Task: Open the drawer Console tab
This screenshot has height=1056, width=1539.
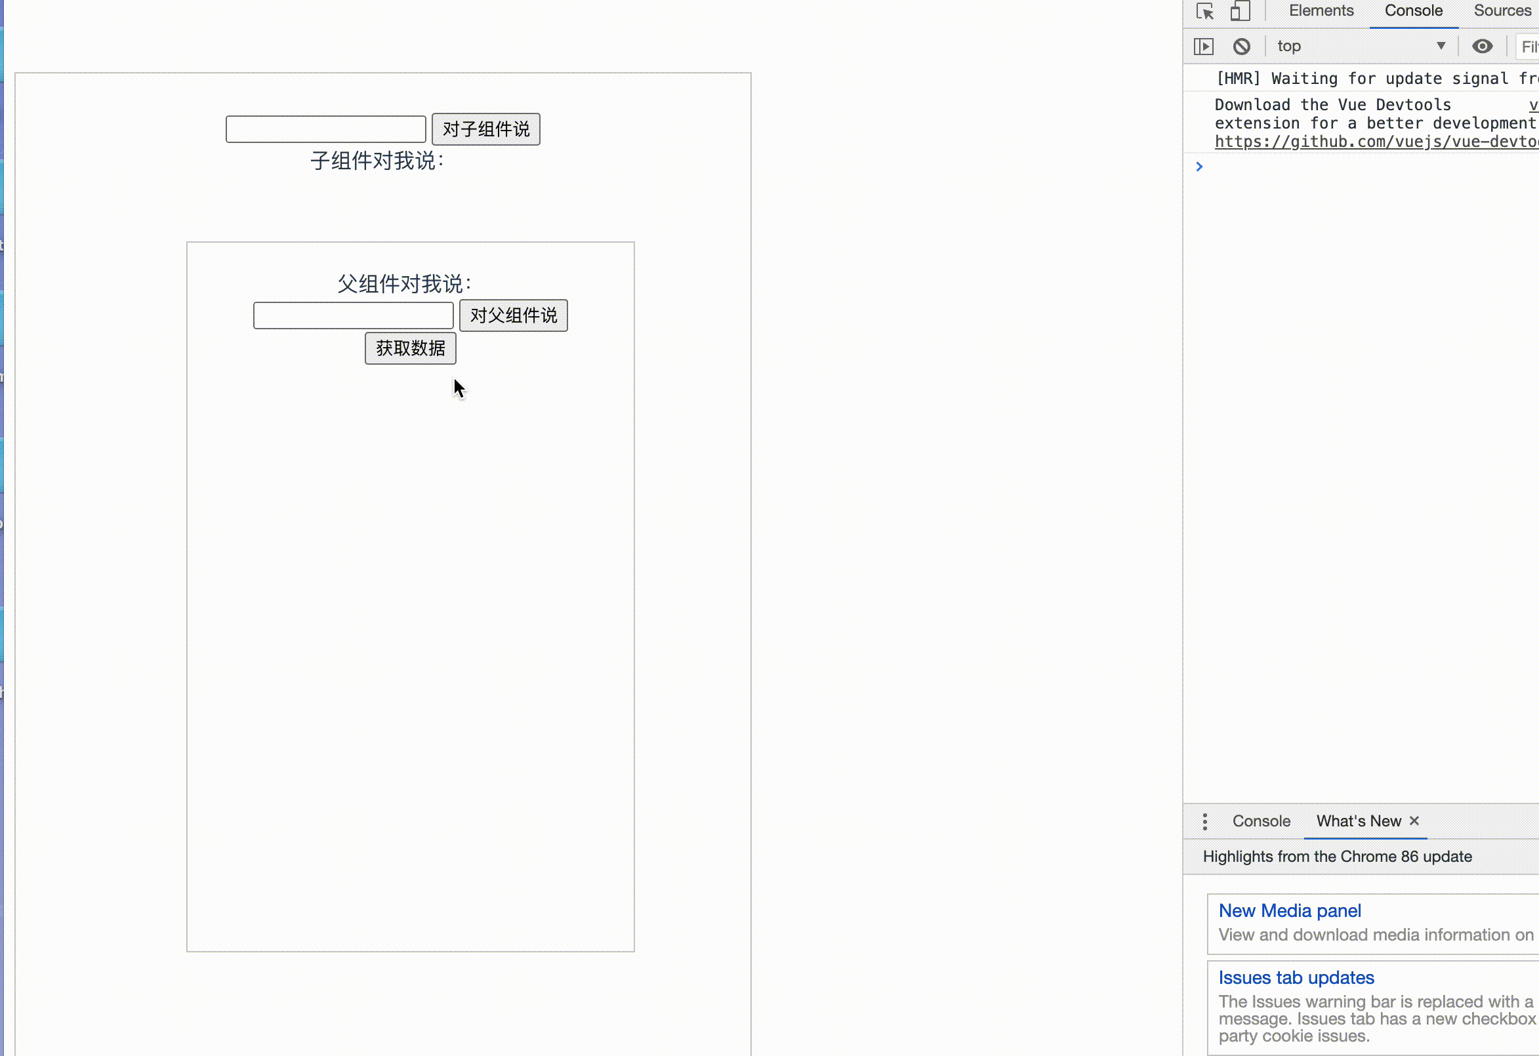Action: pos(1261,821)
